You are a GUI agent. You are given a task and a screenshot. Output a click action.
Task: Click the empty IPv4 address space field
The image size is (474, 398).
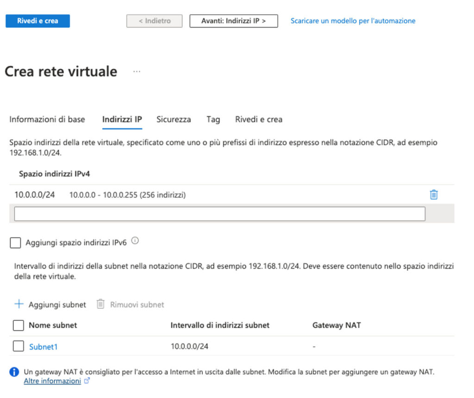(x=219, y=214)
